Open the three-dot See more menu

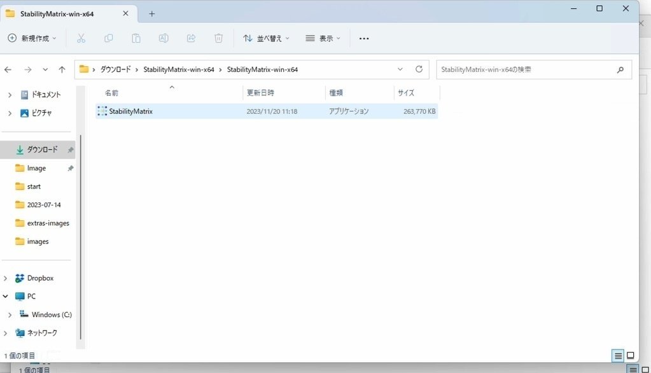pos(364,38)
